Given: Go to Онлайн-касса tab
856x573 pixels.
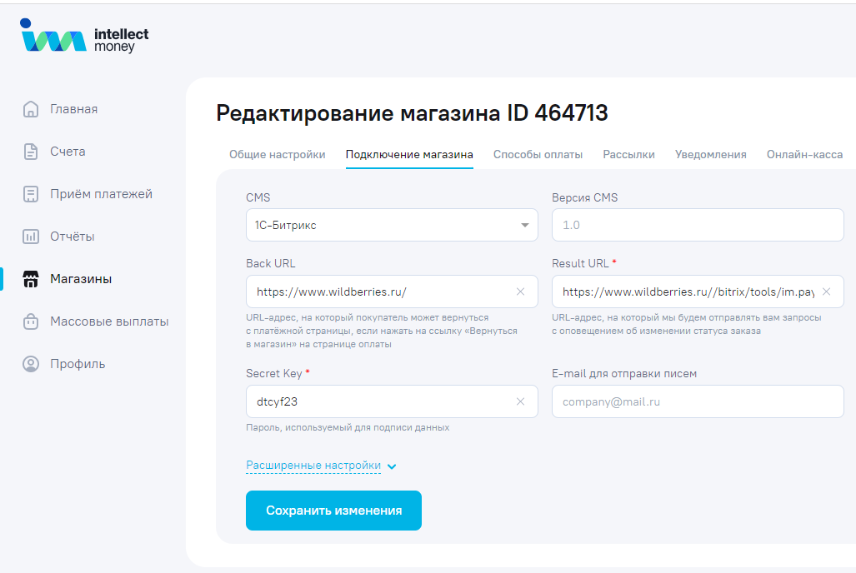Looking at the screenshot, I should [804, 154].
